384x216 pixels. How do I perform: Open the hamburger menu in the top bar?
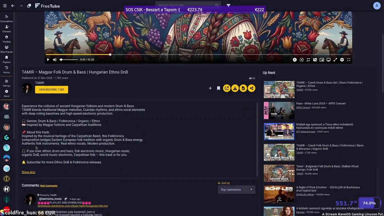[x=4, y=6]
